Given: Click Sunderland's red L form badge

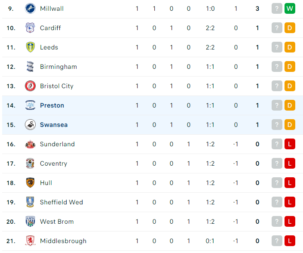Looking at the screenshot, I should pyautogui.click(x=290, y=144).
